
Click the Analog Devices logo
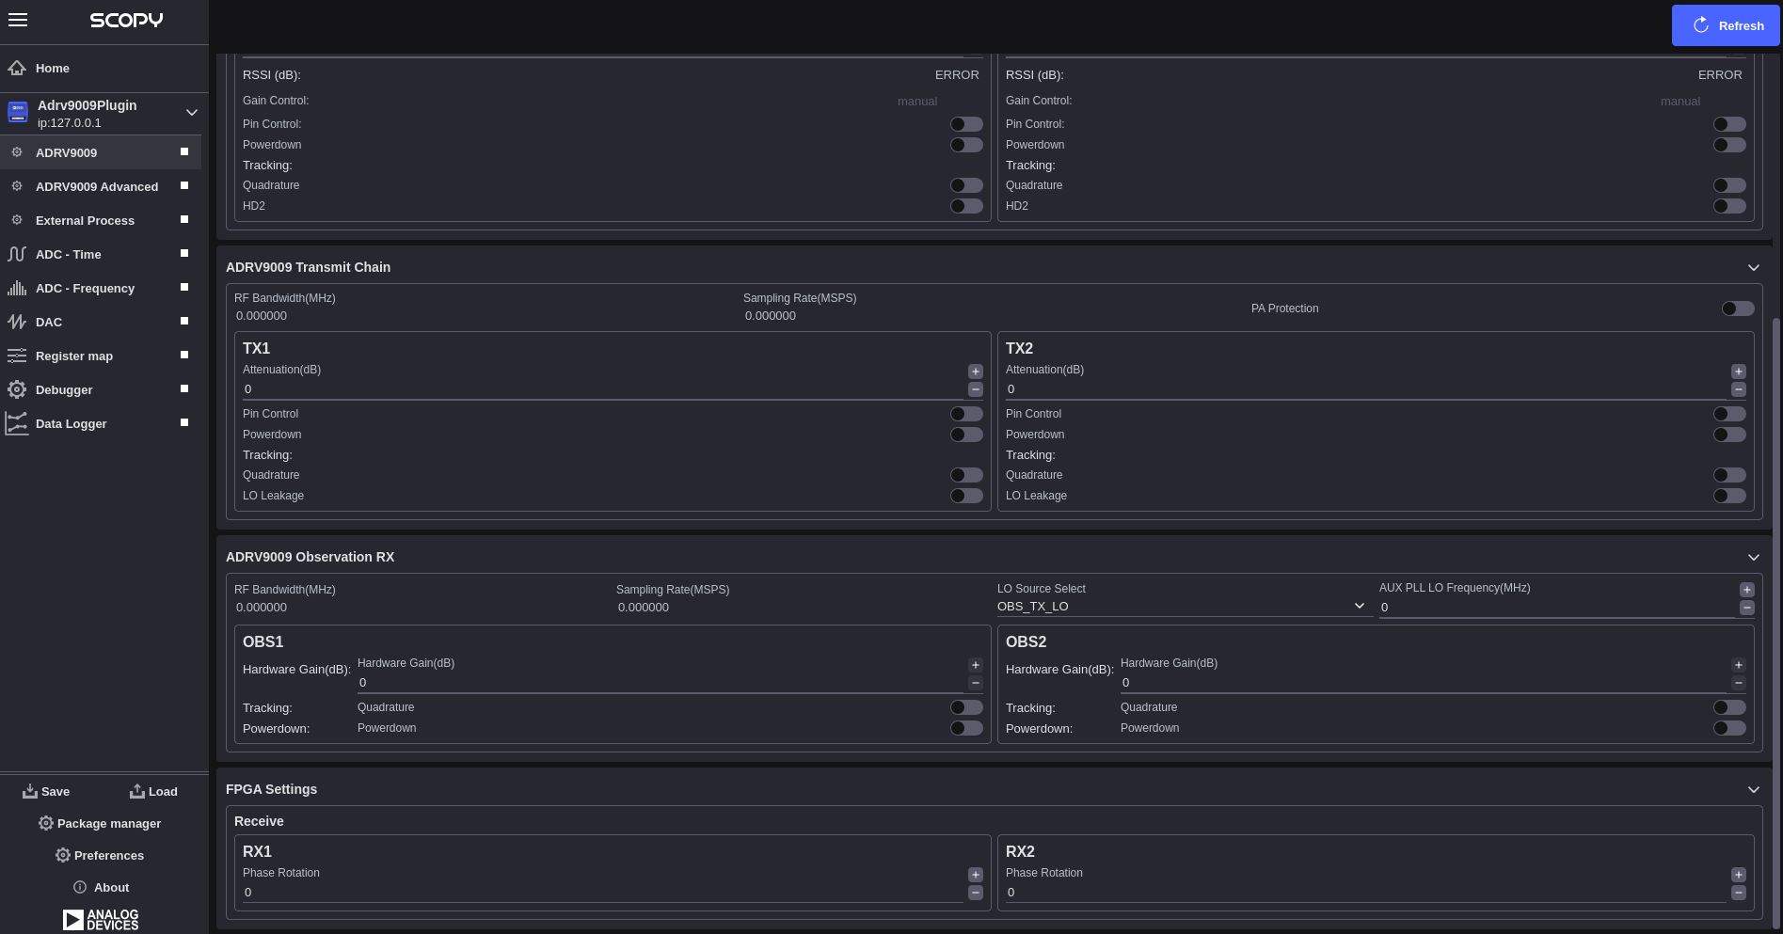coord(101,919)
